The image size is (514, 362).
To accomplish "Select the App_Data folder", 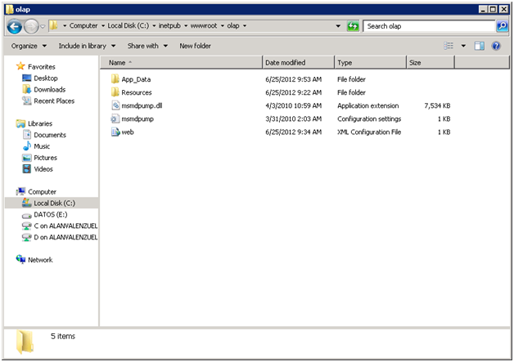I will tap(135, 79).
